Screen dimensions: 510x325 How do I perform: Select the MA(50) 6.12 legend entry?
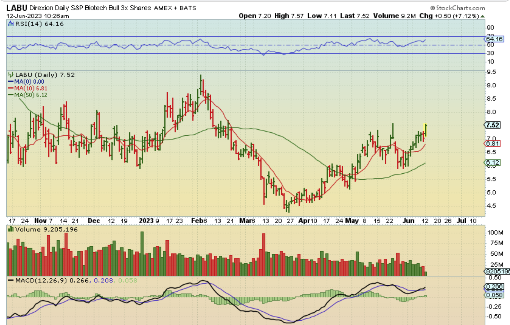pyautogui.click(x=28, y=95)
